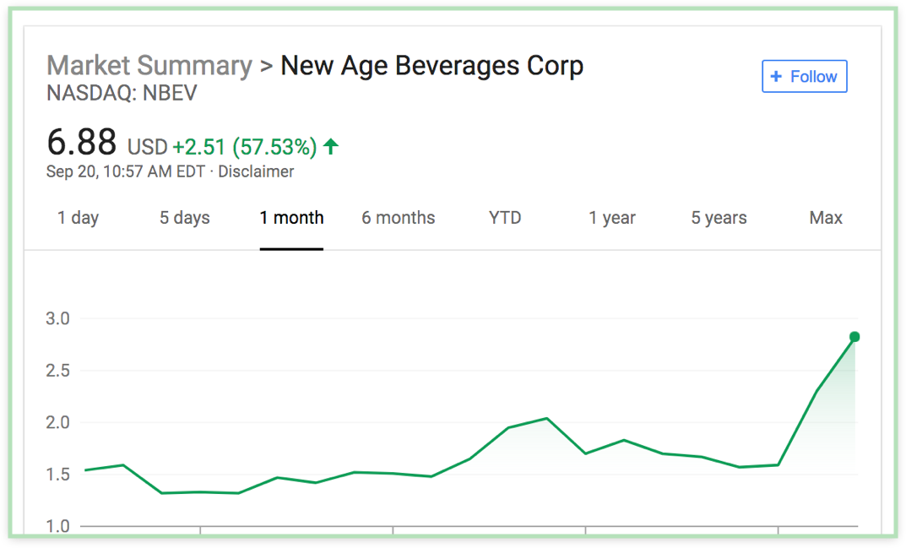906x548 pixels.
Task: Switch to the Max range tab
Action: pos(826,218)
